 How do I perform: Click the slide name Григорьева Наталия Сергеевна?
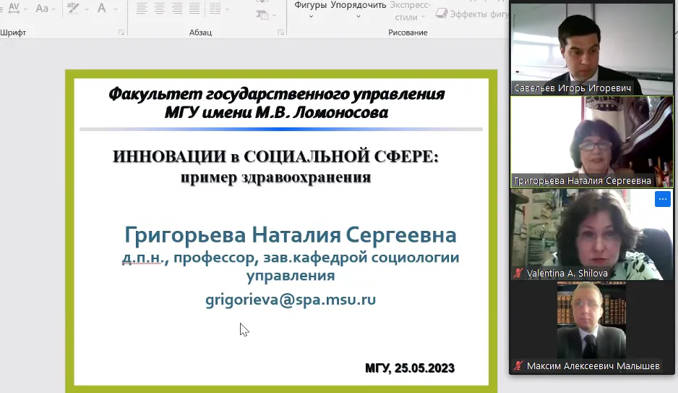(x=291, y=234)
